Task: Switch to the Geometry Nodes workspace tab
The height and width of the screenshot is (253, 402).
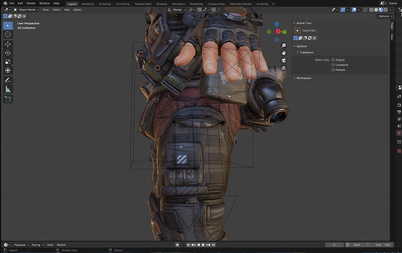Action: 241,4
